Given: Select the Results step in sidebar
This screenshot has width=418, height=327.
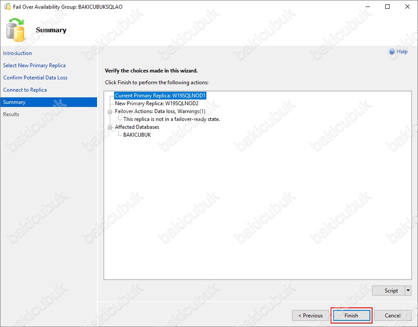Looking at the screenshot, I should click(11, 114).
